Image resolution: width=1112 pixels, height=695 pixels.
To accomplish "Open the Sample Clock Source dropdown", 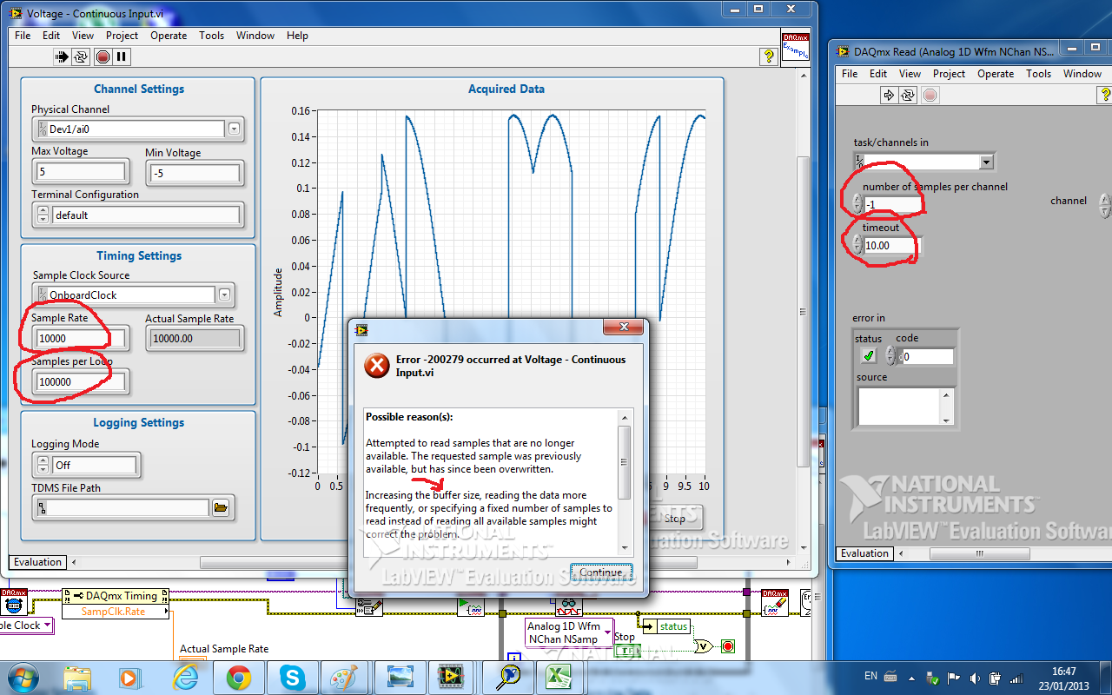I will (x=224, y=295).
